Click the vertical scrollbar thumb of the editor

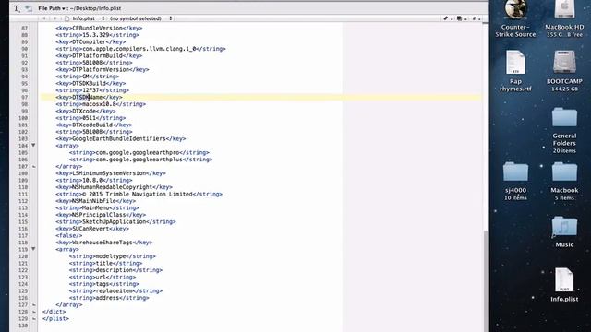pyautogui.click(x=486, y=280)
